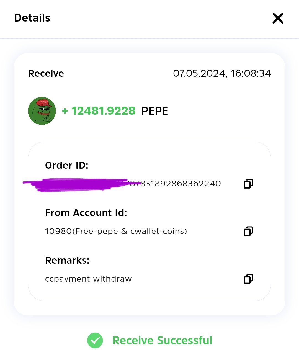Tap the From Account Id: field label
The width and height of the screenshot is (299, 360).
[86, 213]
